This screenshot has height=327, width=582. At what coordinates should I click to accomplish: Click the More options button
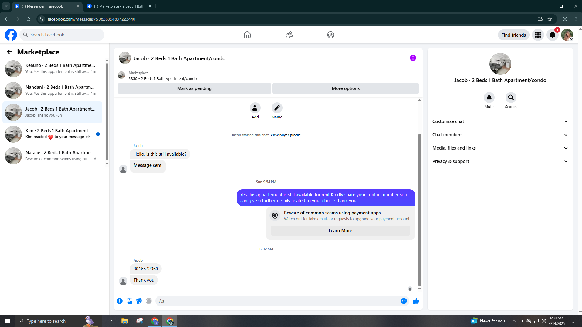[x=346, y=88]
